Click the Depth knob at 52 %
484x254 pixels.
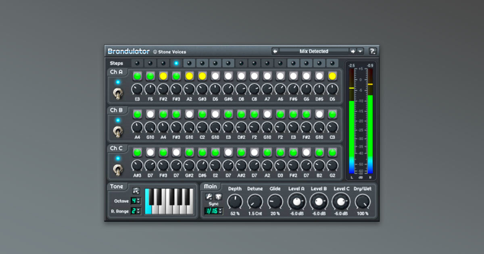click(x=235, y=202)
